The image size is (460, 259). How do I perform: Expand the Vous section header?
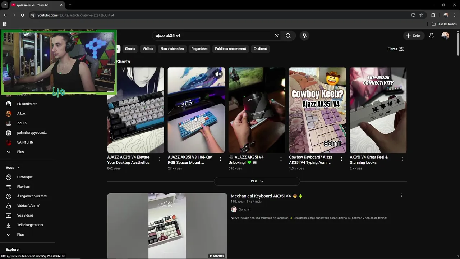(x=13, y=168)
